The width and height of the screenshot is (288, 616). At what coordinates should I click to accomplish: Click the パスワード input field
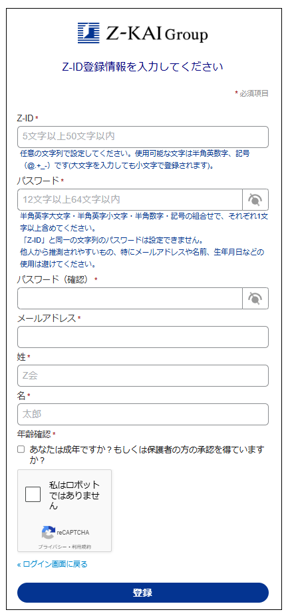[130, 199]
